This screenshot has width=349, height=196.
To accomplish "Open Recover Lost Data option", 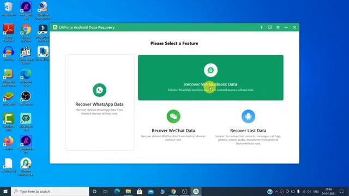I will (x=248, y=127).
